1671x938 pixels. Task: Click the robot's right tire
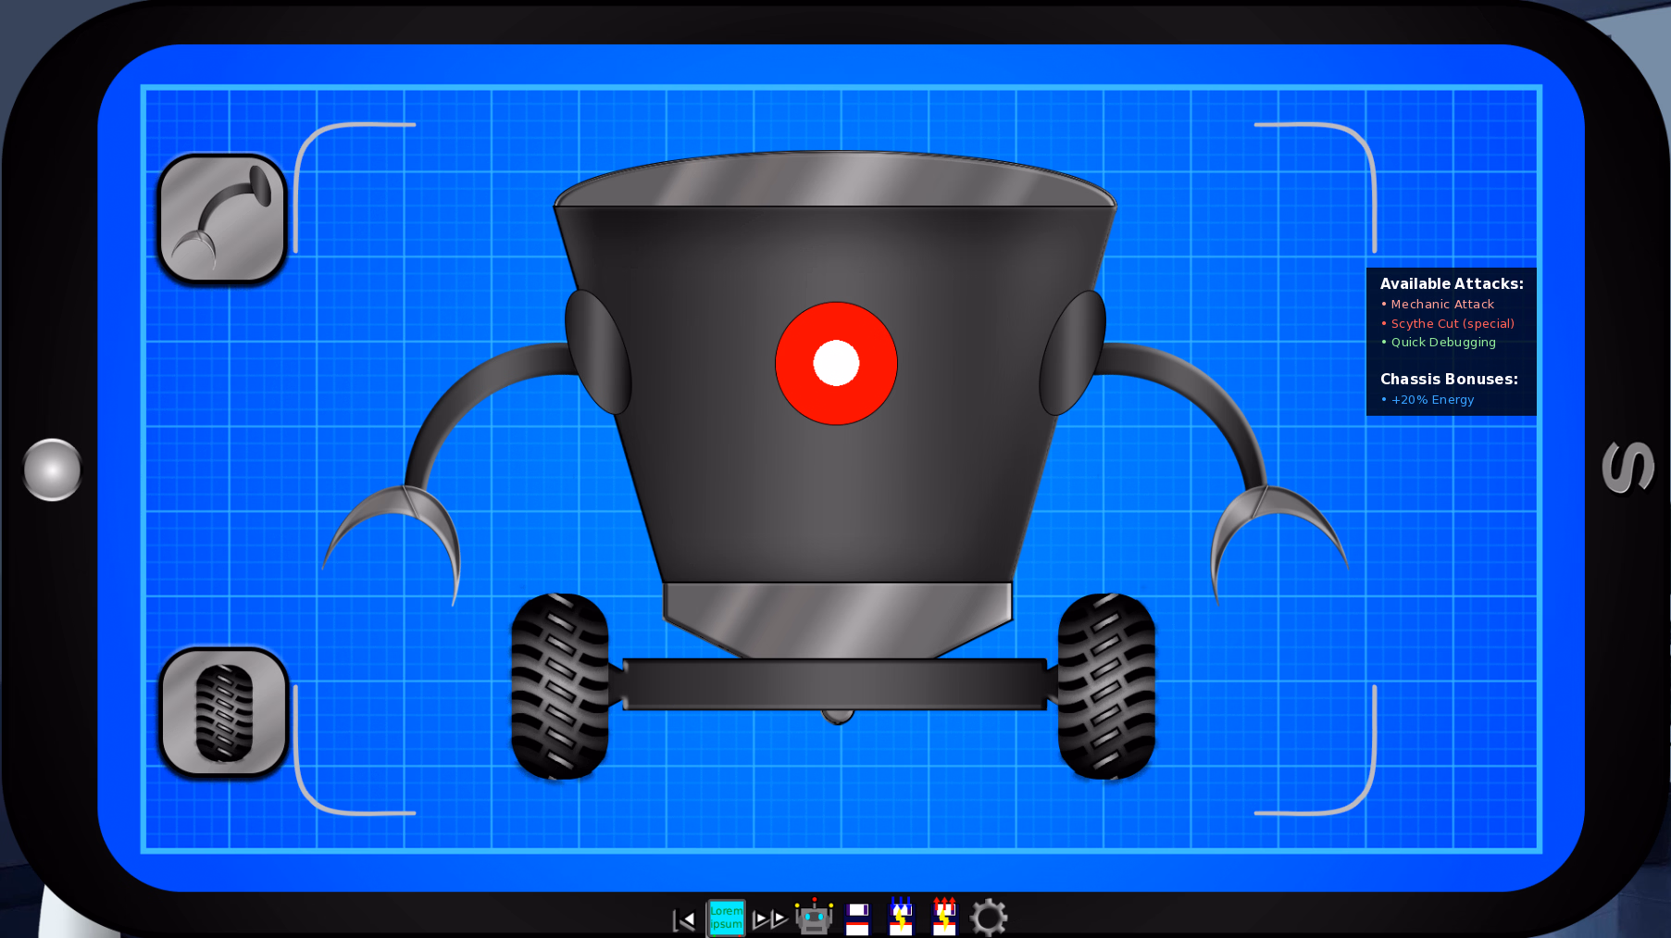pos(1106,685)
